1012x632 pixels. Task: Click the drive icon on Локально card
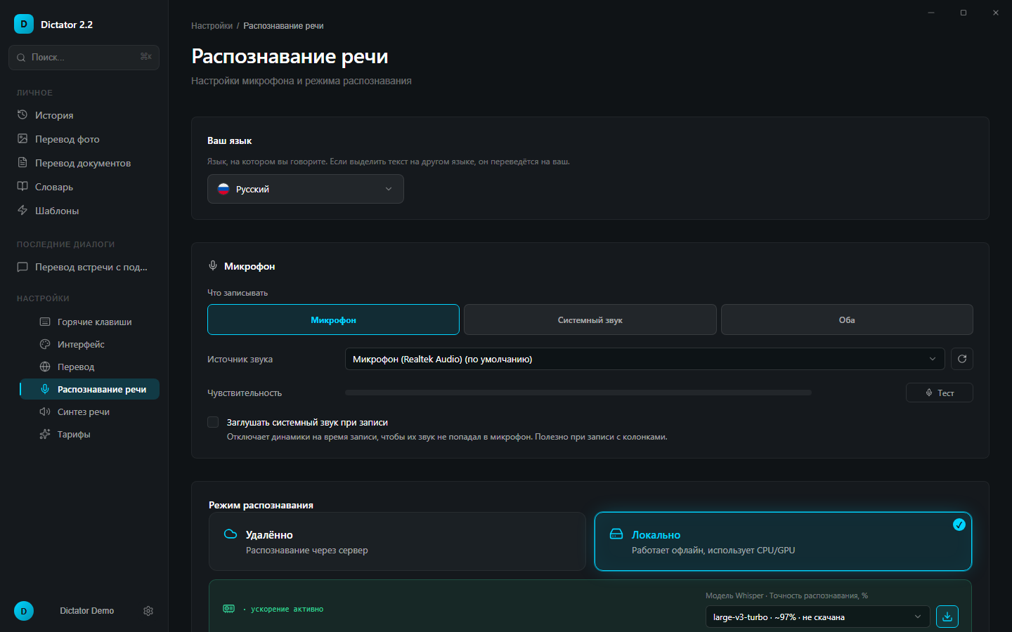pyautogui.click(x=616, y=534)
